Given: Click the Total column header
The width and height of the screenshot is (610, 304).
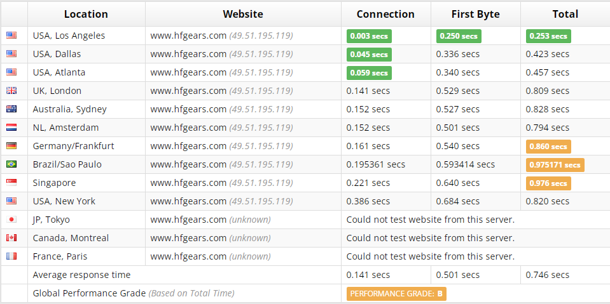Looking at the screenshot, I should [x=565, y=14].
